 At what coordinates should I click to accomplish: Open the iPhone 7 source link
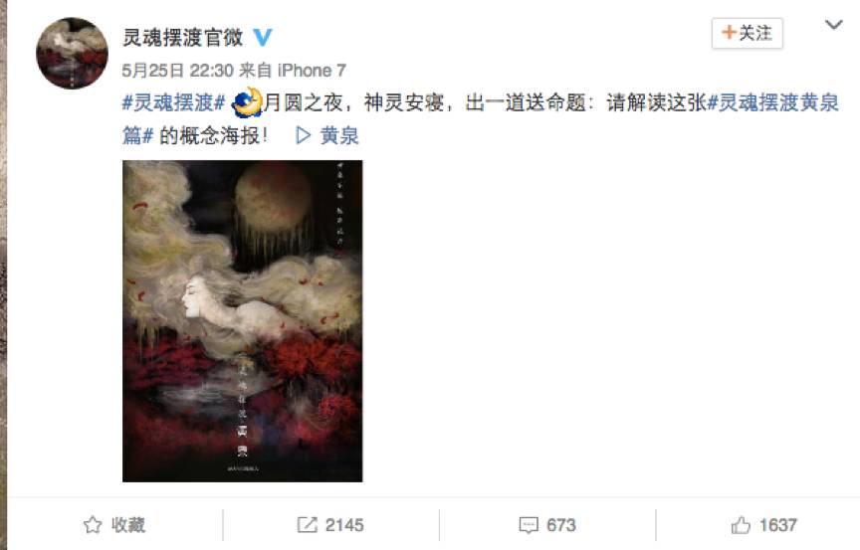[312, 71]
